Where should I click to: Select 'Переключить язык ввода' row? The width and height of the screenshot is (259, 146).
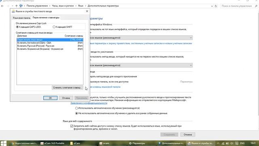point(50,40)
